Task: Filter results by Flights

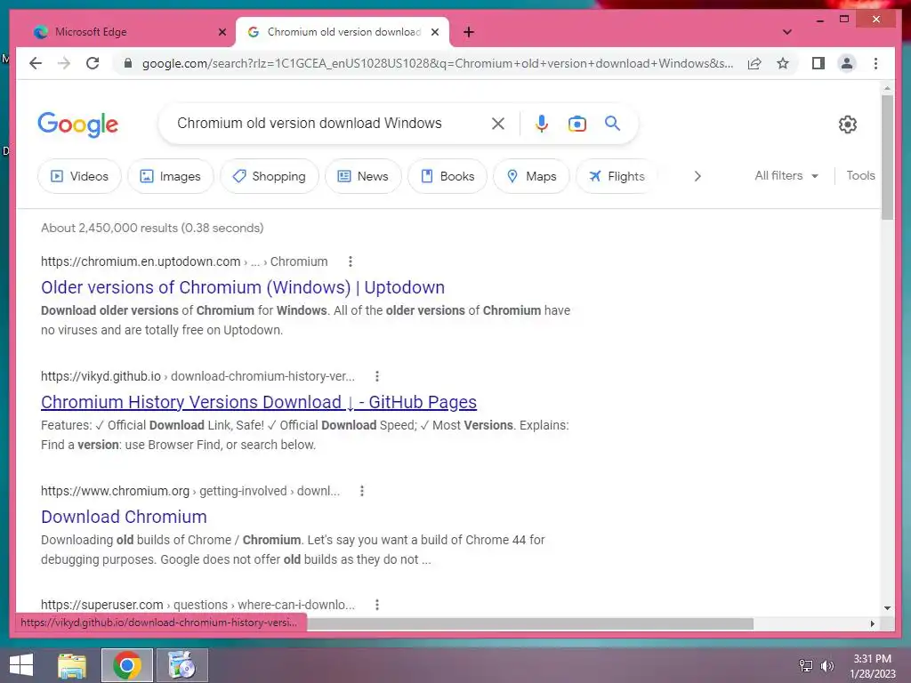Action: click(x=617, y=176)
